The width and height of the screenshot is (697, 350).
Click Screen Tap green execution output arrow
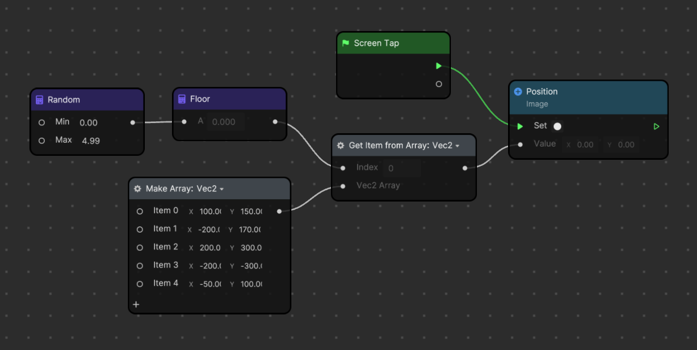(x=439, y=66)
